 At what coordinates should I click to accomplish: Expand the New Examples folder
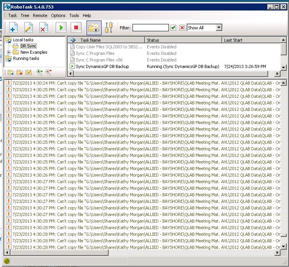pos(8,52)
